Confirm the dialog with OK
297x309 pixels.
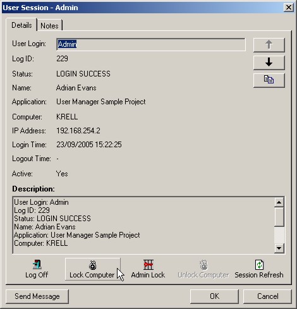(x=214, y=296)
